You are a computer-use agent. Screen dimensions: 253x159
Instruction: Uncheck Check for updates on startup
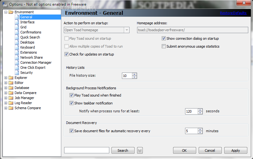click(66, 54)
